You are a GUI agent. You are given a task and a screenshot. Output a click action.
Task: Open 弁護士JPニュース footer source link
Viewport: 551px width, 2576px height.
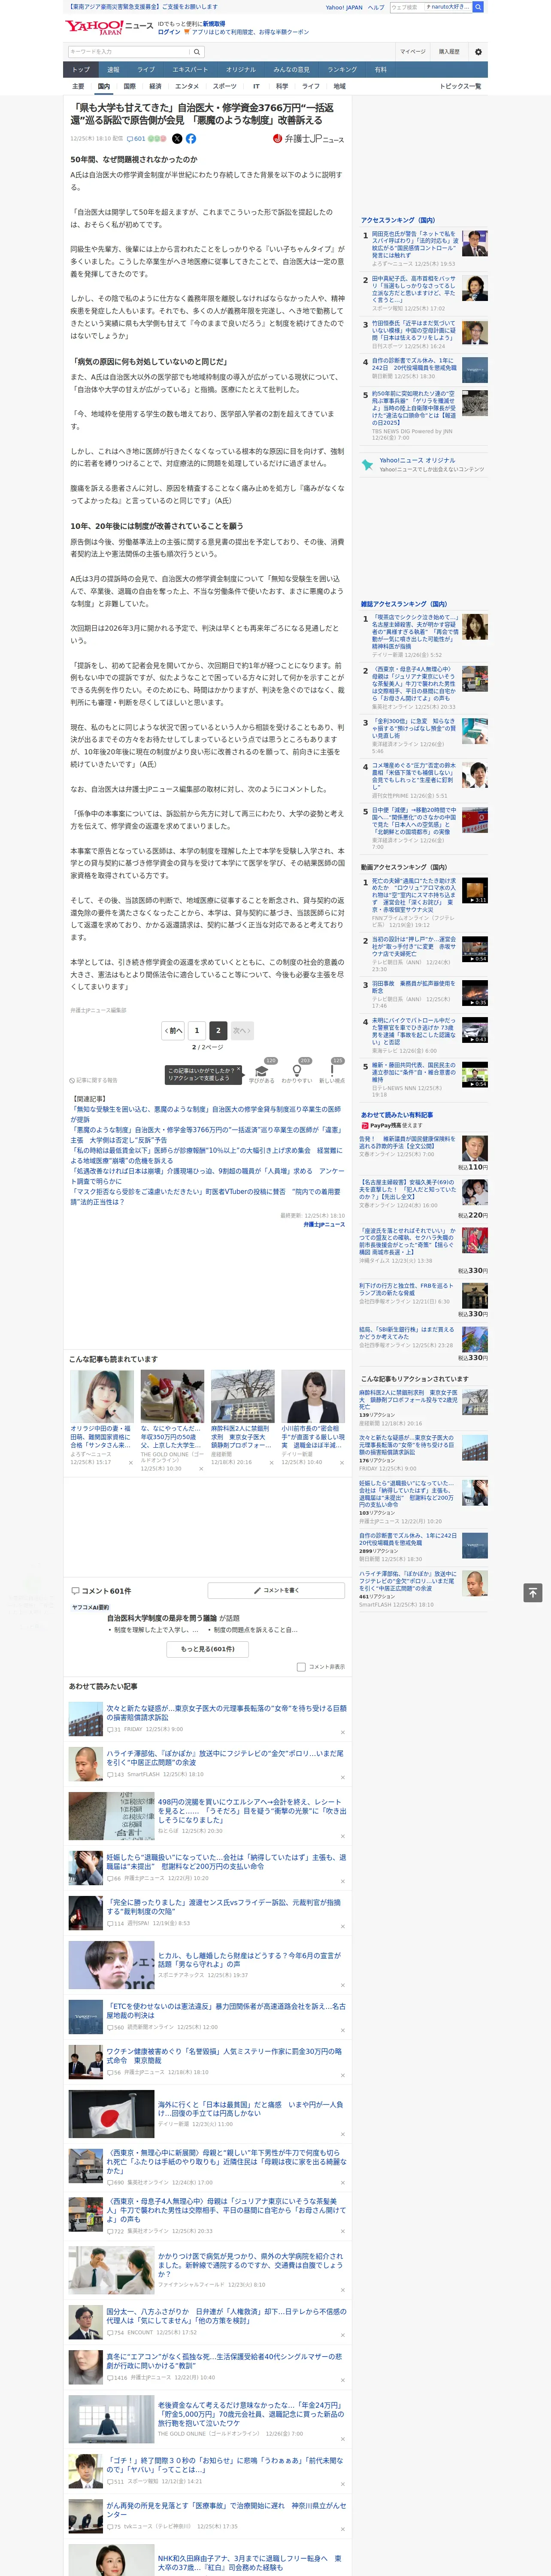(324, 1224)
